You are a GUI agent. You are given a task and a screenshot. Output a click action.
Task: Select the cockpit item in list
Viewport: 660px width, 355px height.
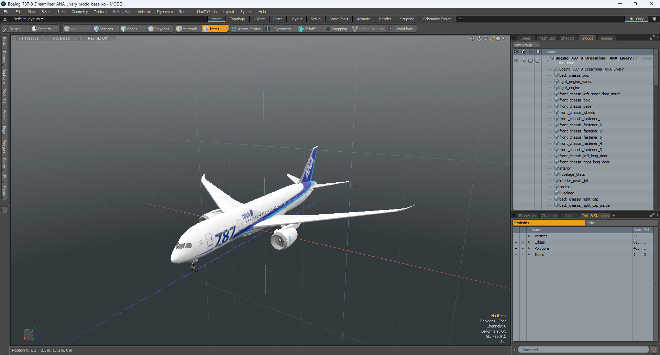click(x=565, y=187)
